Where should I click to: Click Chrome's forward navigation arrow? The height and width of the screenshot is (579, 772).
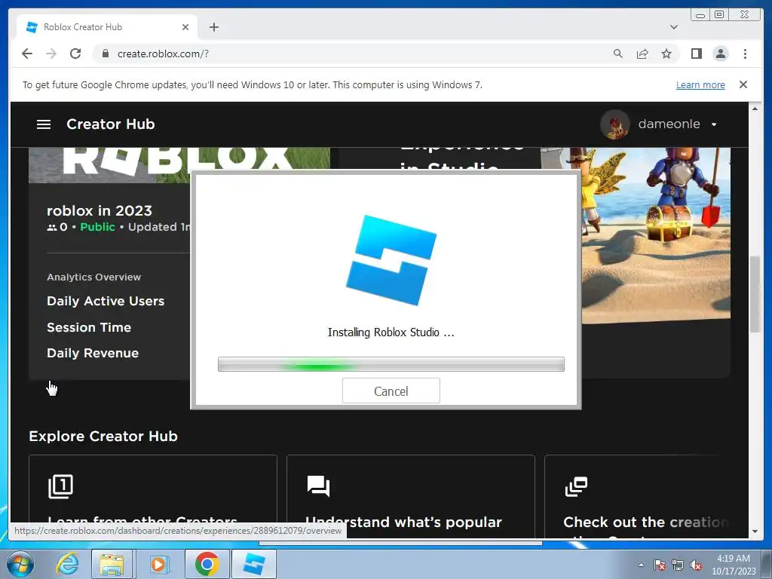coord(51,54)
